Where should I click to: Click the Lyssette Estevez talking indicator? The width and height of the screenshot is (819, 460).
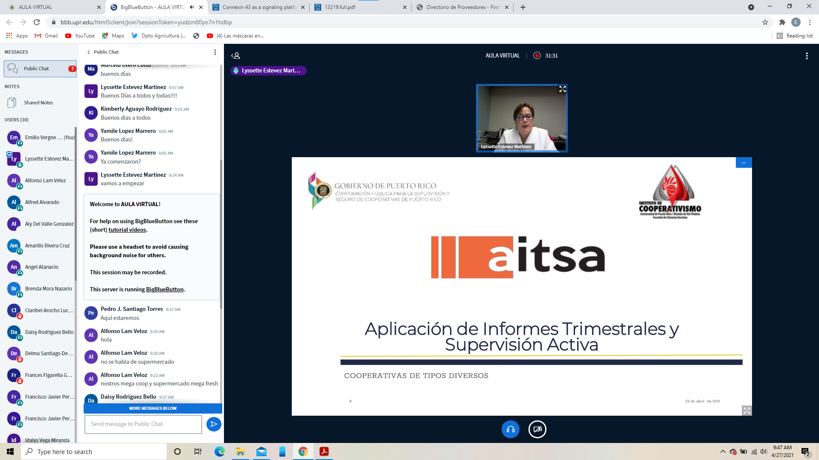tap(268, 71)
